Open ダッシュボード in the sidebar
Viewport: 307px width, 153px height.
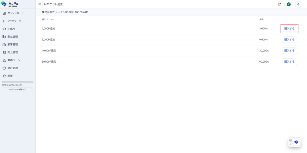[x=15, y=13]
